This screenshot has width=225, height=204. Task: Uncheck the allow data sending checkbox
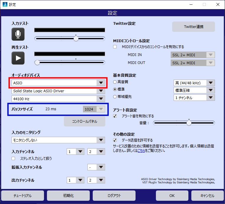pyautogui.click(x=115, y=140)
